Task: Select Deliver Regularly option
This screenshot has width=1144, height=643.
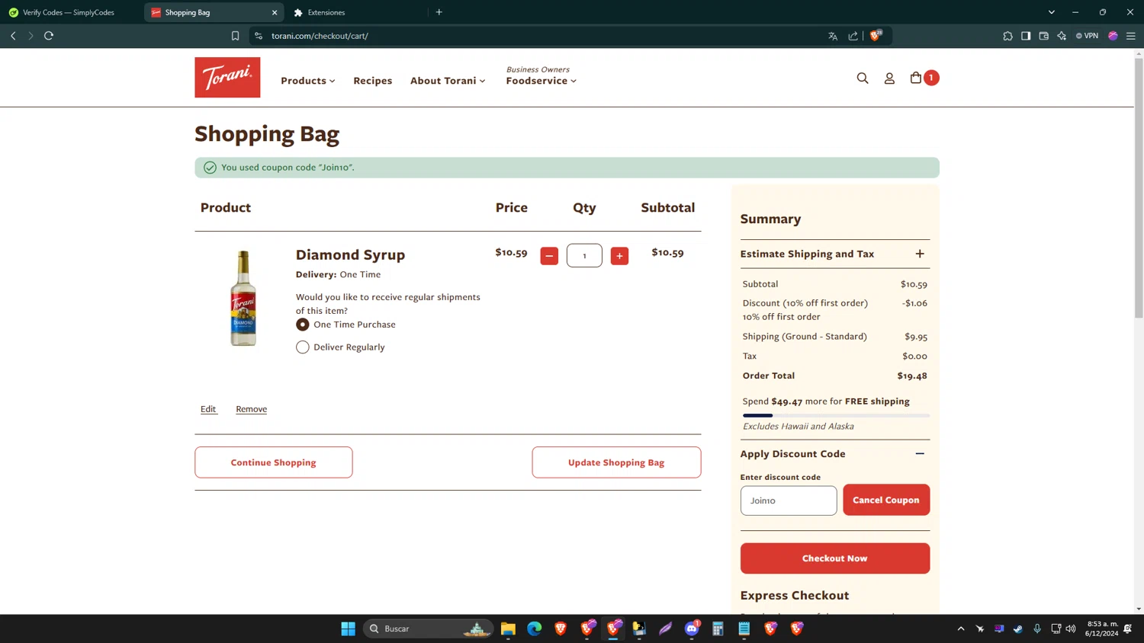Action: coord(303,347)
